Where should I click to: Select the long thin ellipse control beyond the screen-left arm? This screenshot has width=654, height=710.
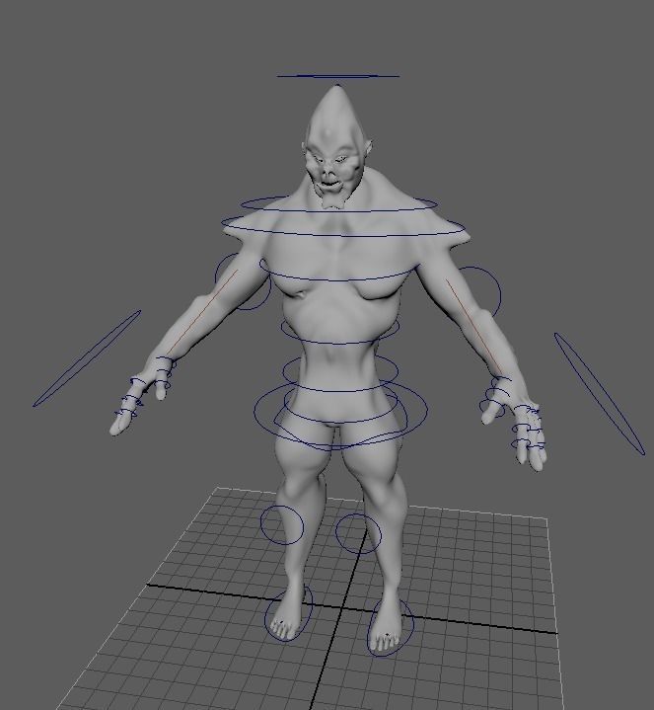pos(87,358)
